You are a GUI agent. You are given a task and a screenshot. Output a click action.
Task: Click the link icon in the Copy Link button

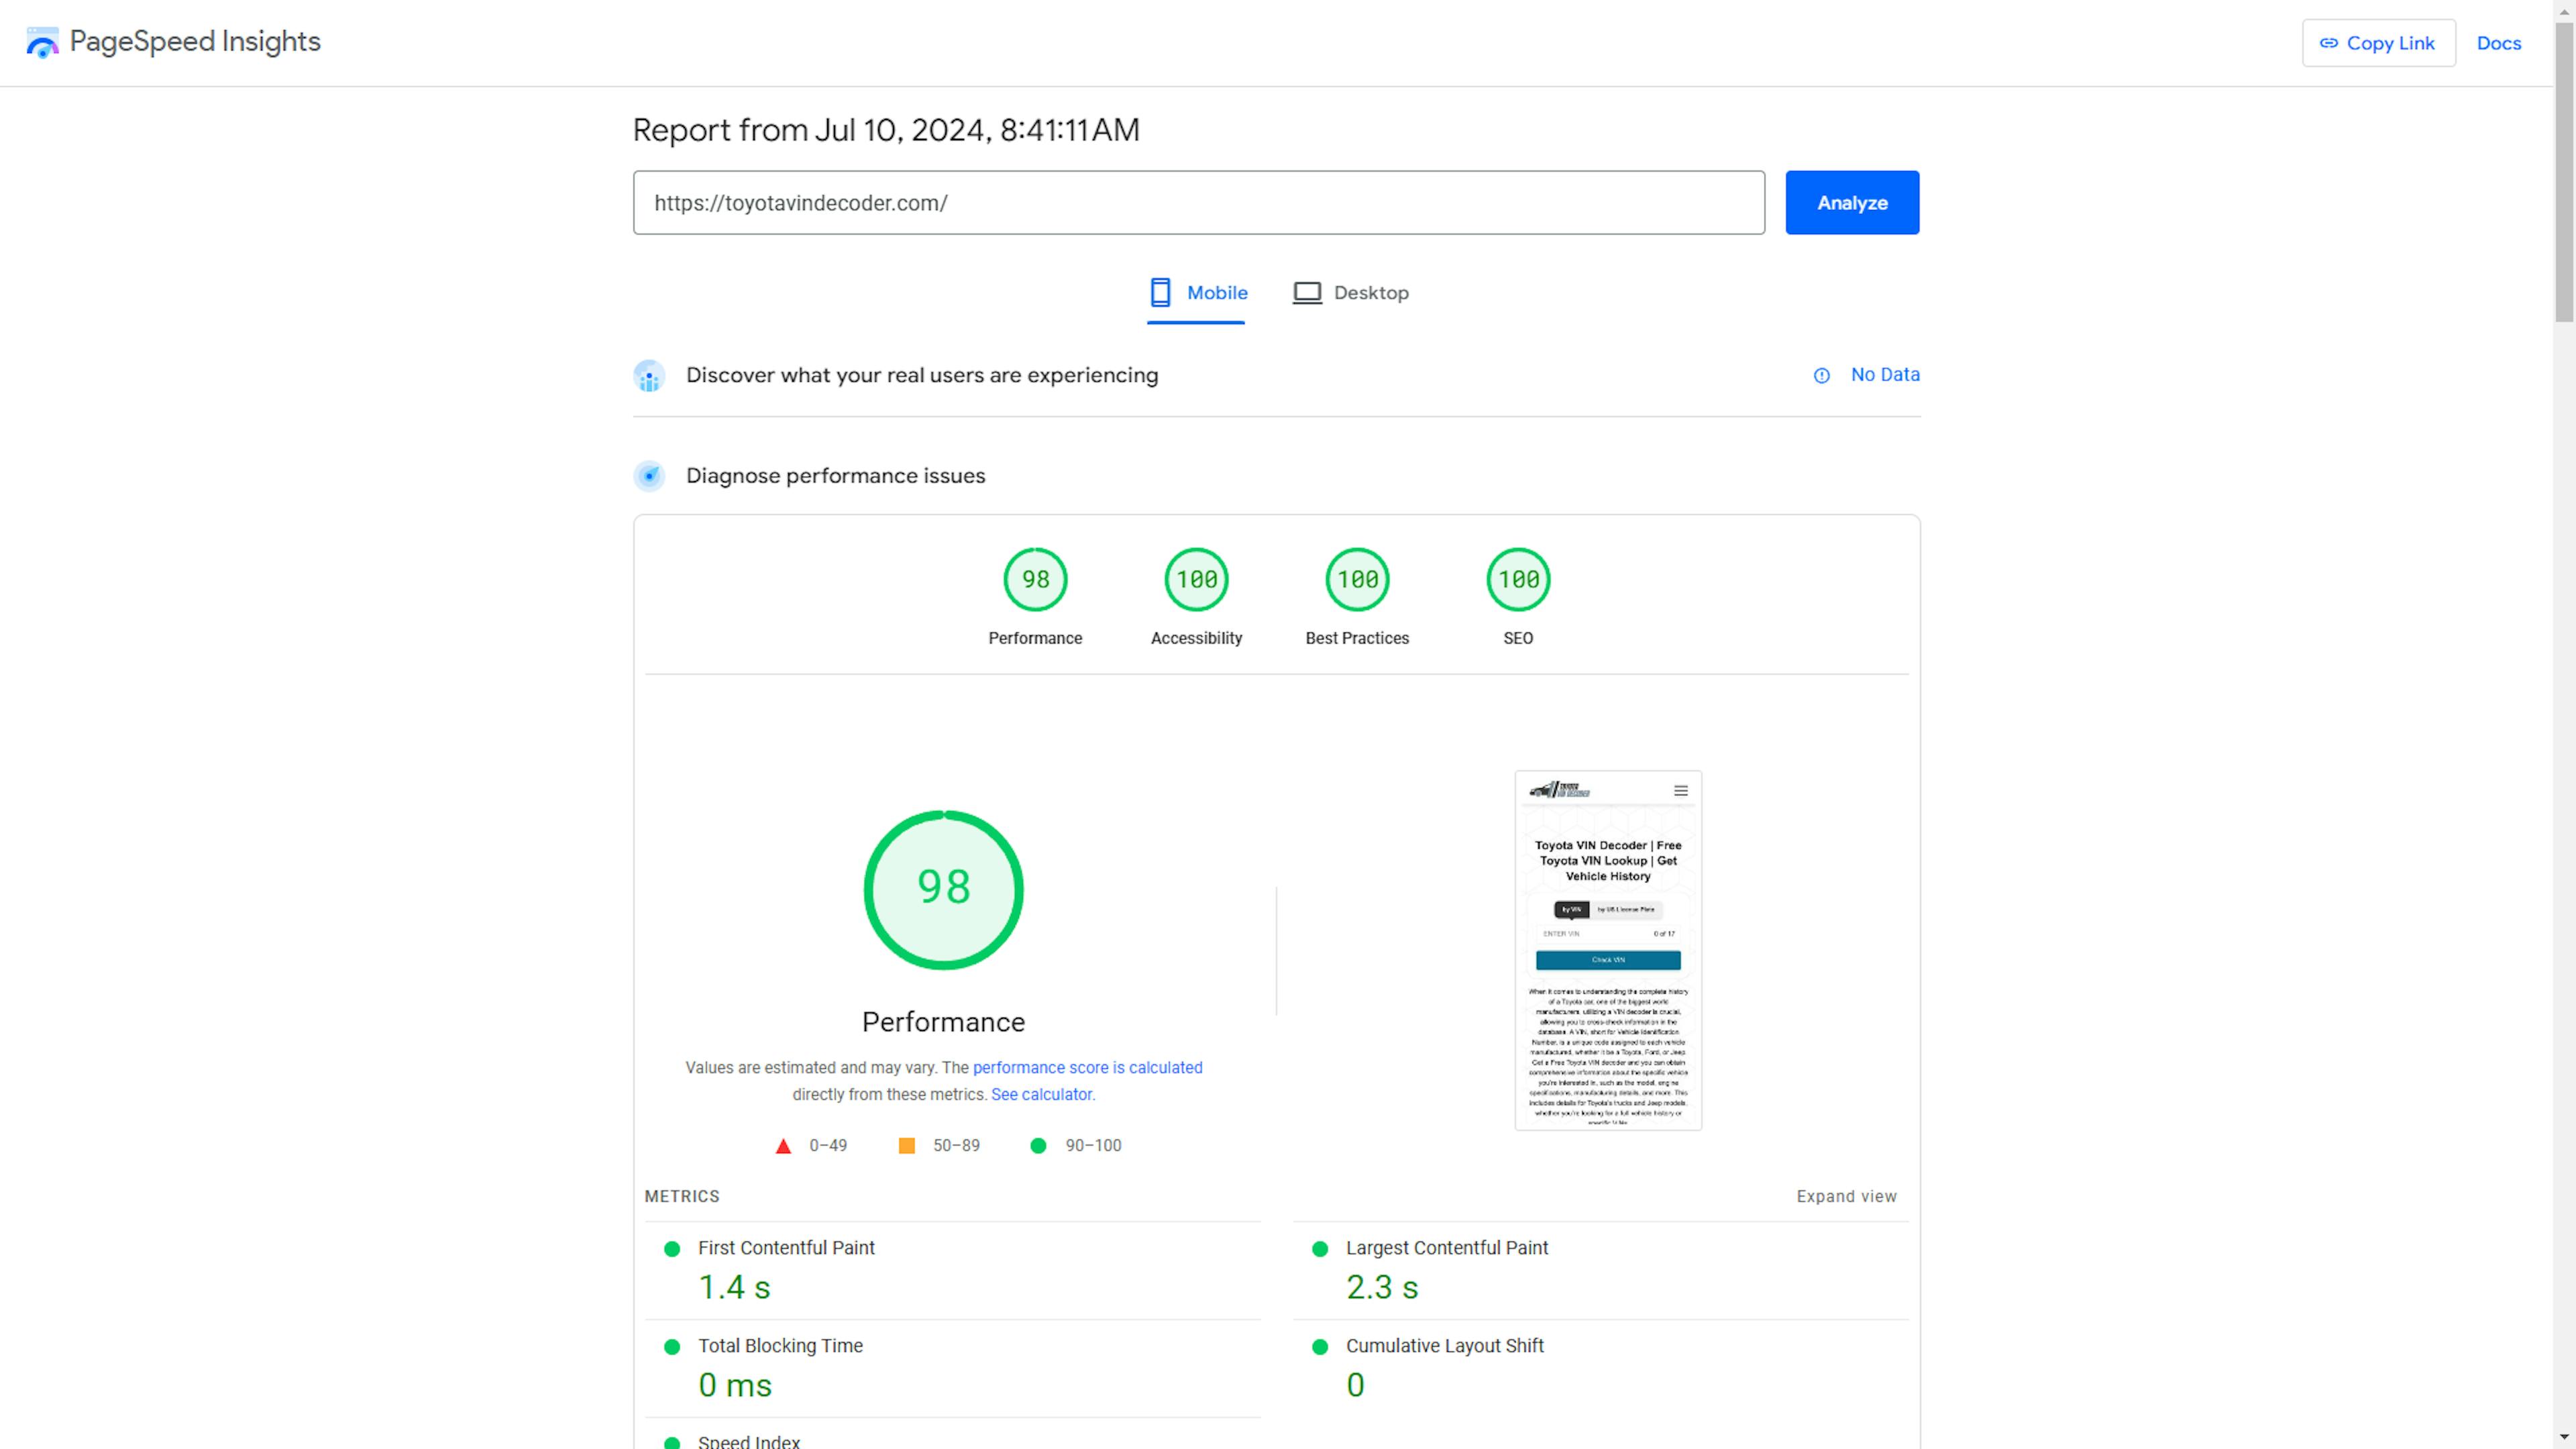[2329, 43]
